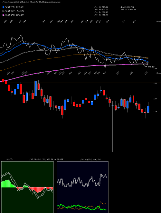
Task: Click the 139 price level label
Action: [155, 69]
